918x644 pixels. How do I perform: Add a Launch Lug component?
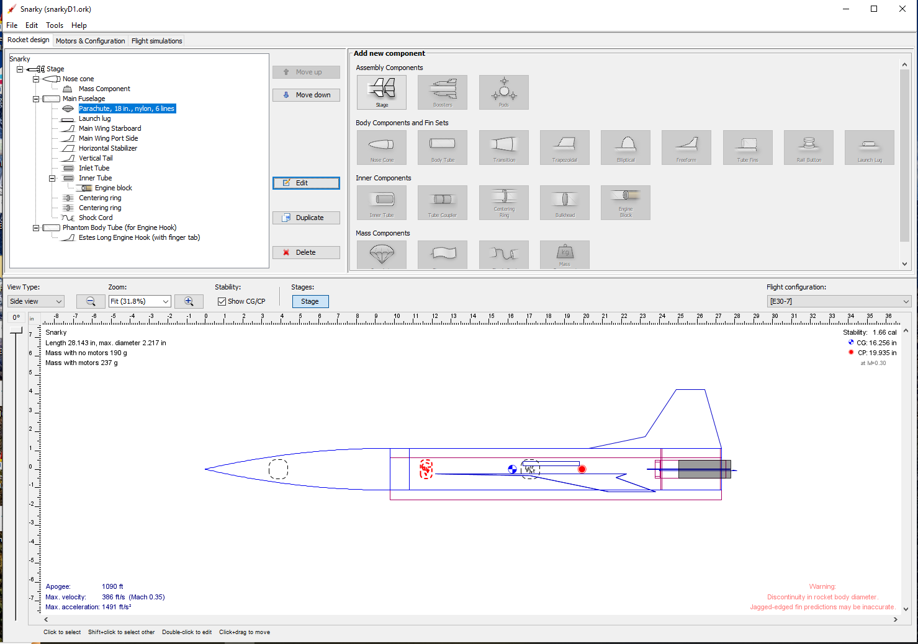click(869, 148)
